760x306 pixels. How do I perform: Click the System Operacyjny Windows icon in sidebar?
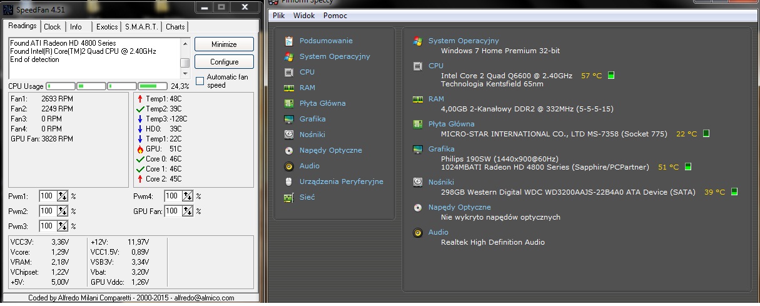click(x=288, y=56)
